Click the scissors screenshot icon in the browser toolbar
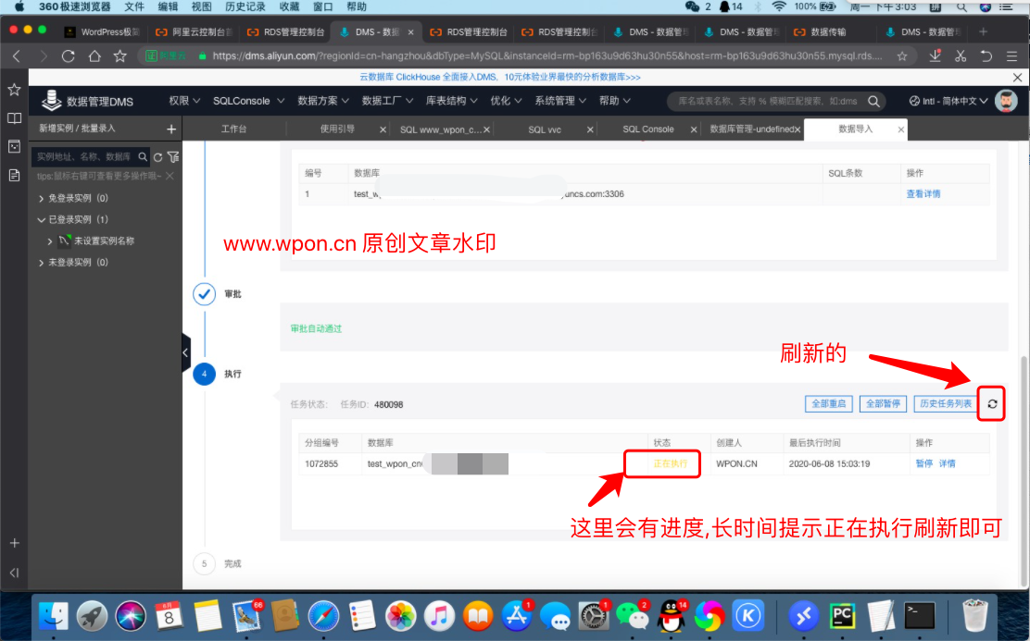Screen dimensions: 1030x641 [x=961, y=55]
